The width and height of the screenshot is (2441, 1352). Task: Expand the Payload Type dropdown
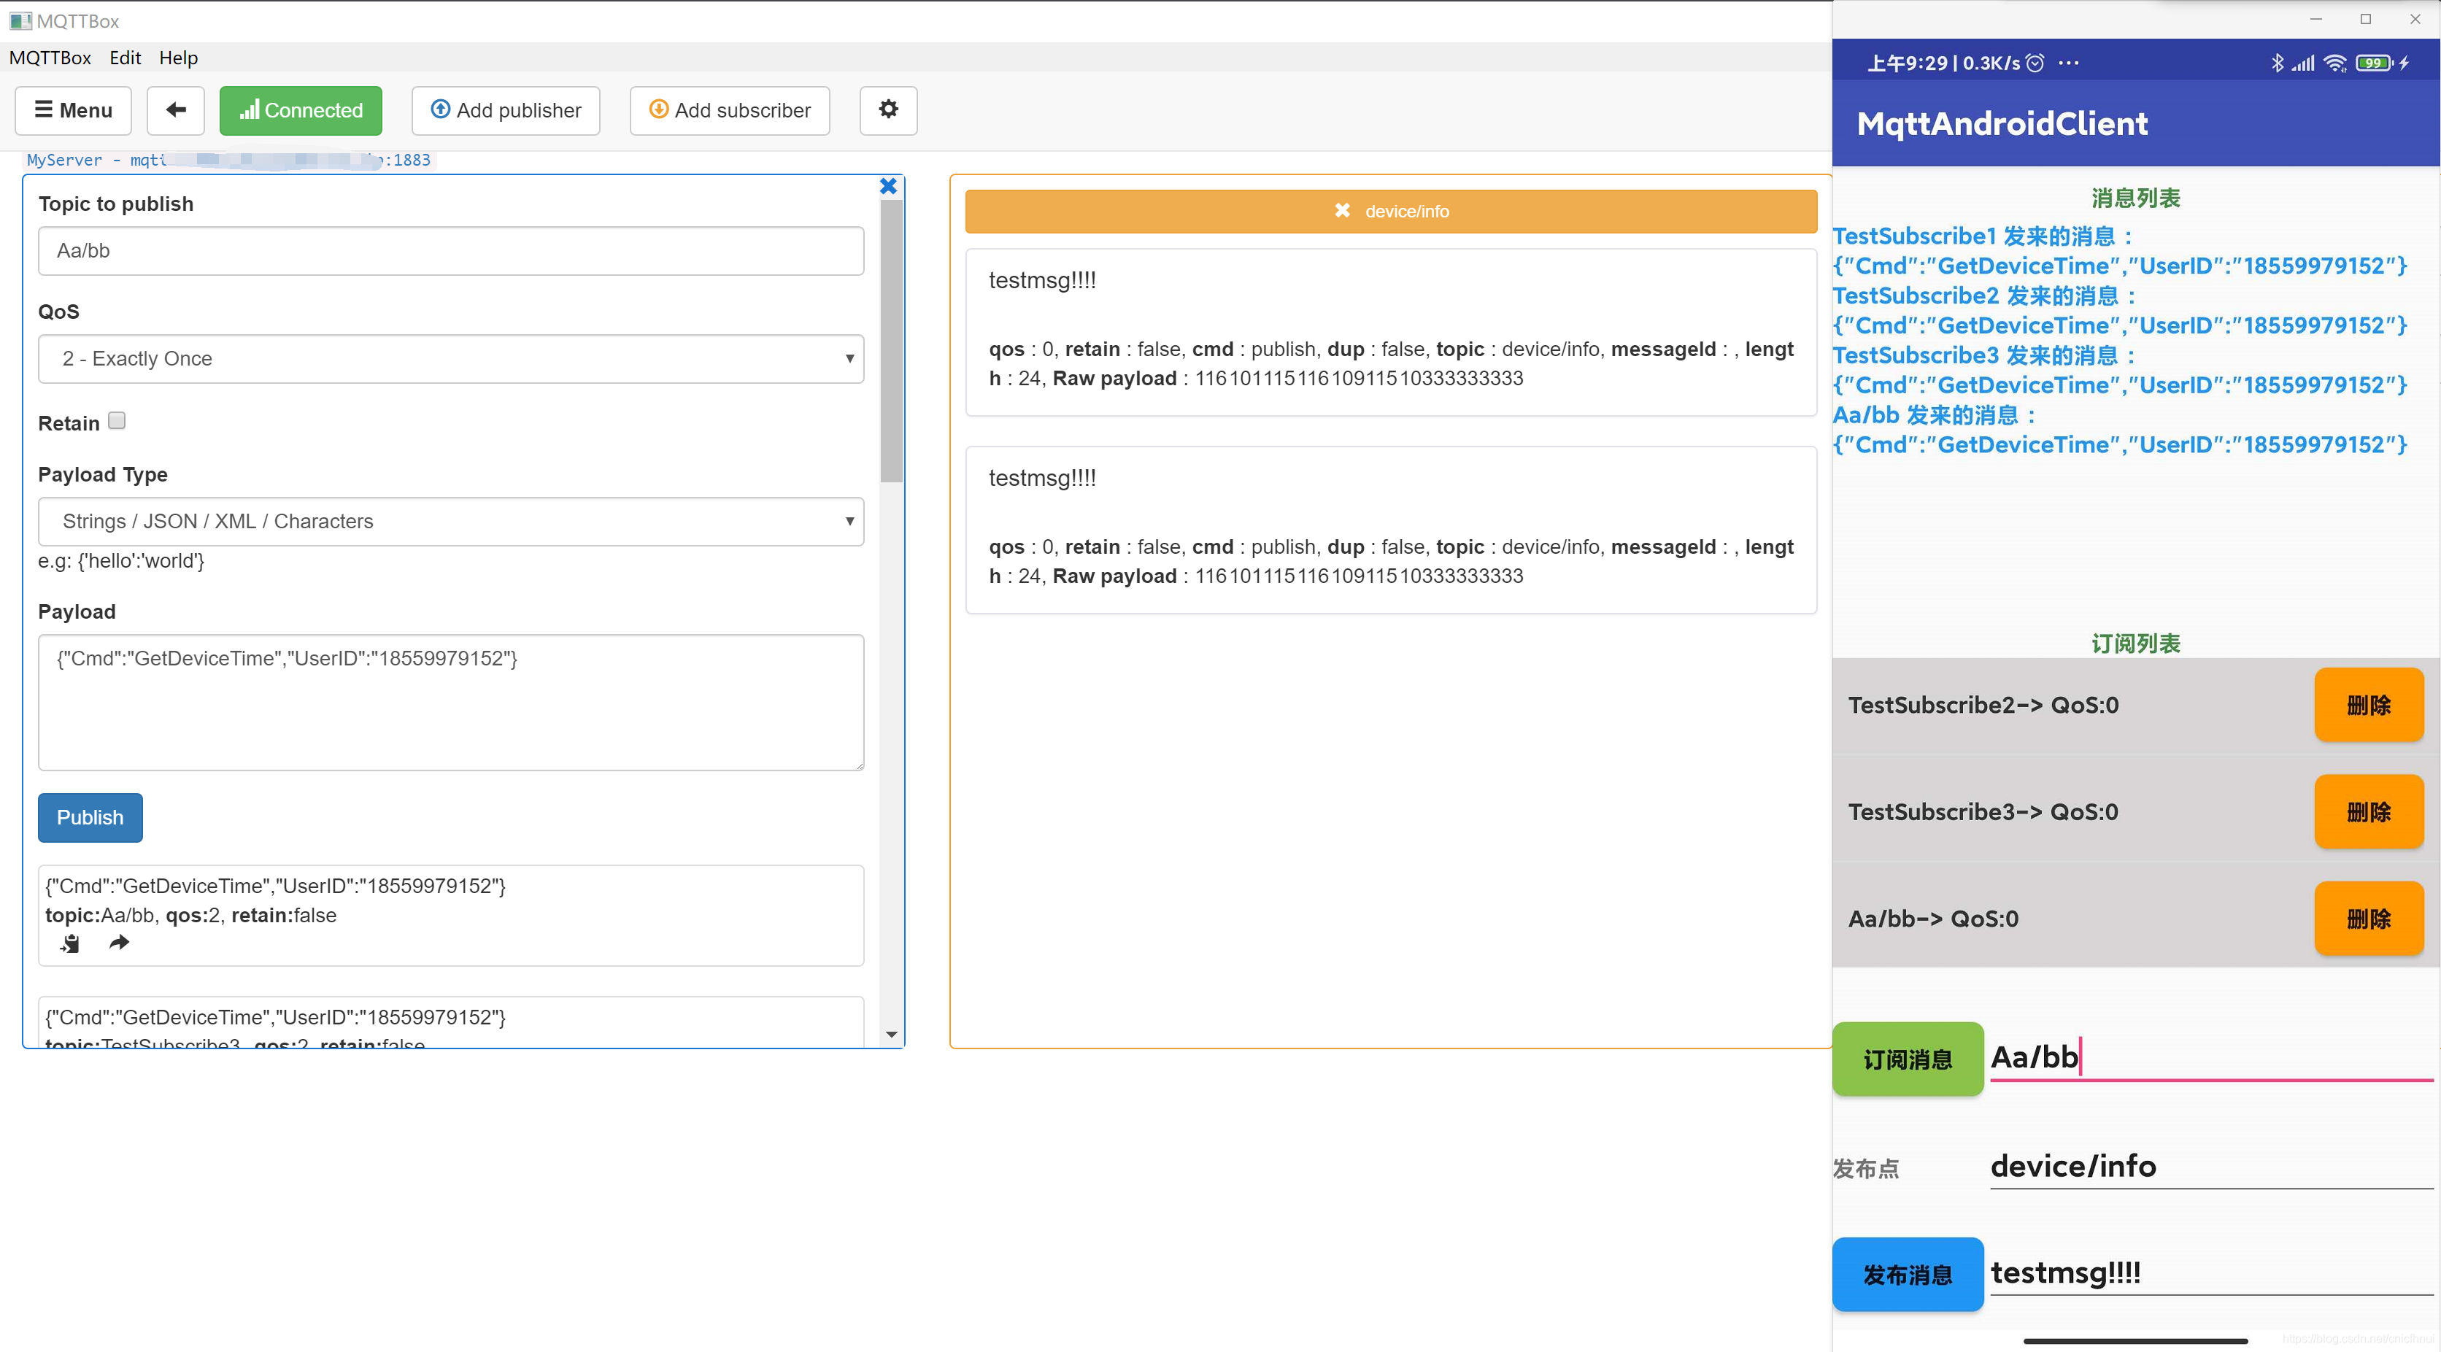[451, 521]
